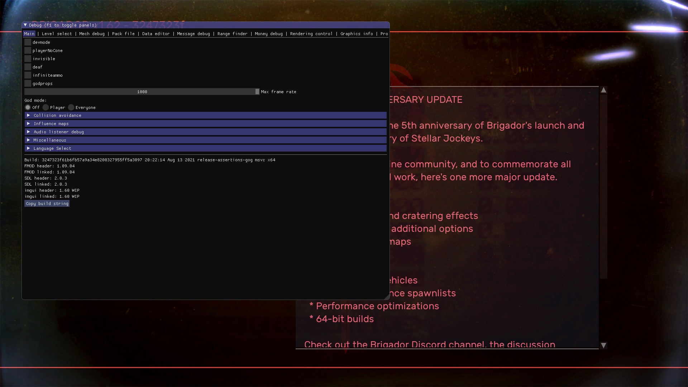The width and height of the screenshot is (688, 387).
Task: Click the Debug window title bar
Action: (x=205, y=25)
